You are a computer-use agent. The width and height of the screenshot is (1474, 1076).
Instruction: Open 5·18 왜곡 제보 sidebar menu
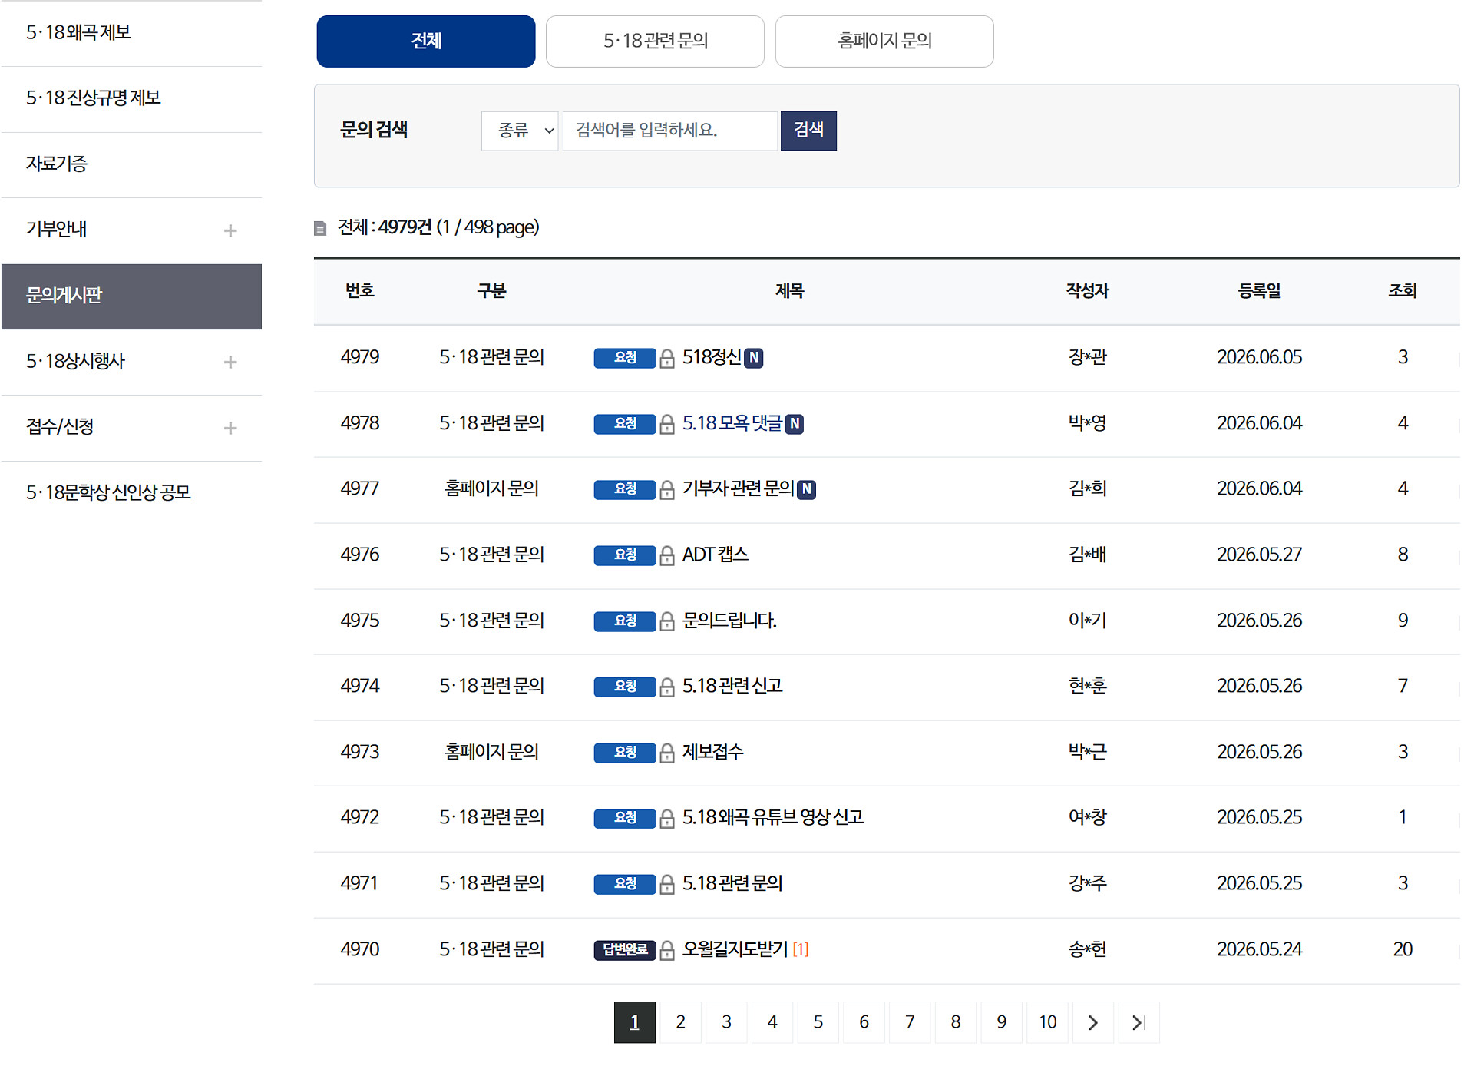pos(131,33)
